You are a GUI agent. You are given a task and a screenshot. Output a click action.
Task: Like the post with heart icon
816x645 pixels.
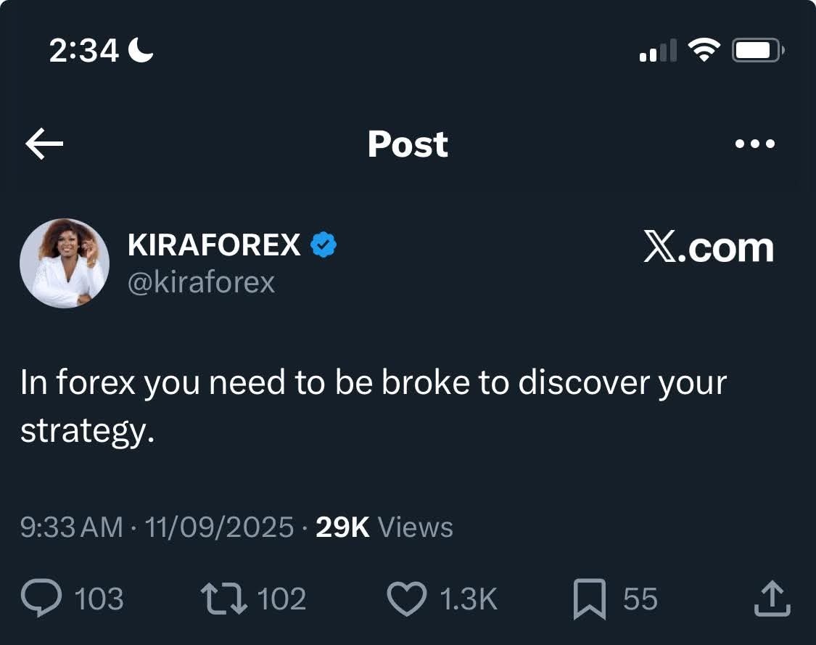pyautogui.click(x=407, y=599)
